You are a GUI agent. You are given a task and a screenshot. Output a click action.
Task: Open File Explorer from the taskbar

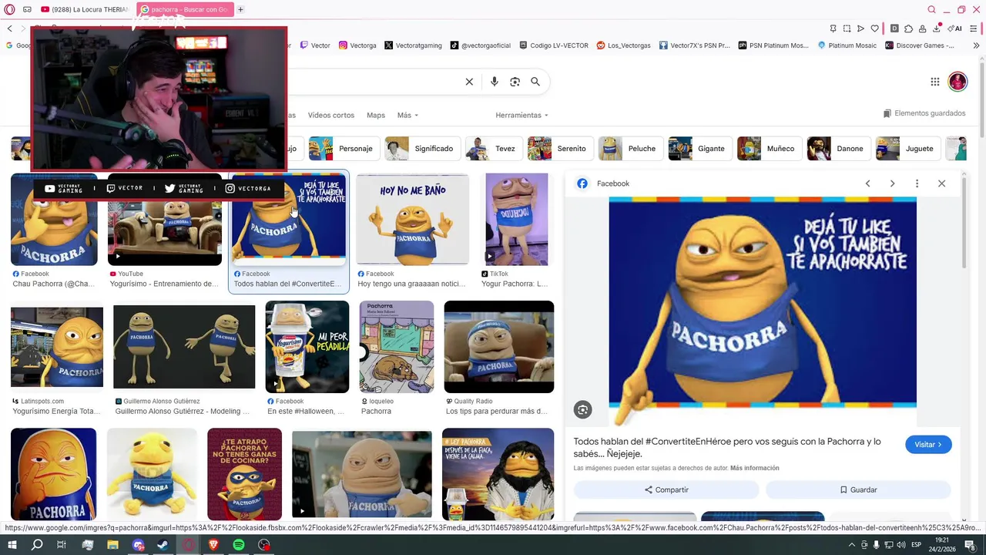(113, 545)
